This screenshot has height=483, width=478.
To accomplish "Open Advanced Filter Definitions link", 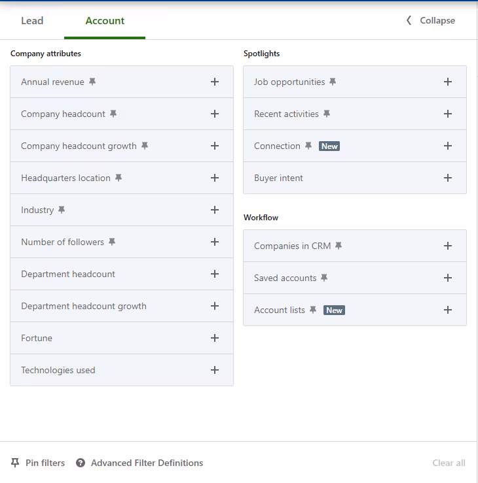I will pos(147,463).
